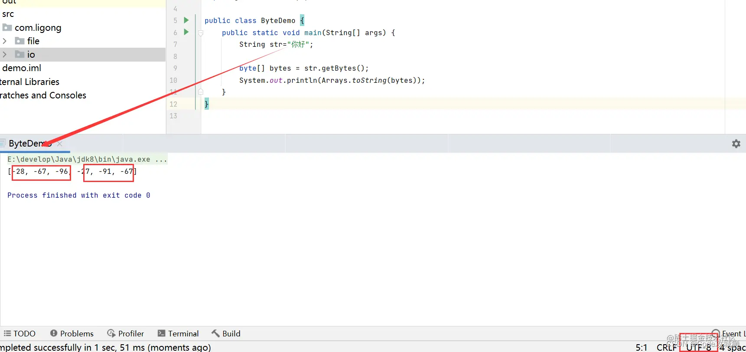Open the TODO tool window
The image size is (746, 352).
pyautogui.click(x=20, y=333)
